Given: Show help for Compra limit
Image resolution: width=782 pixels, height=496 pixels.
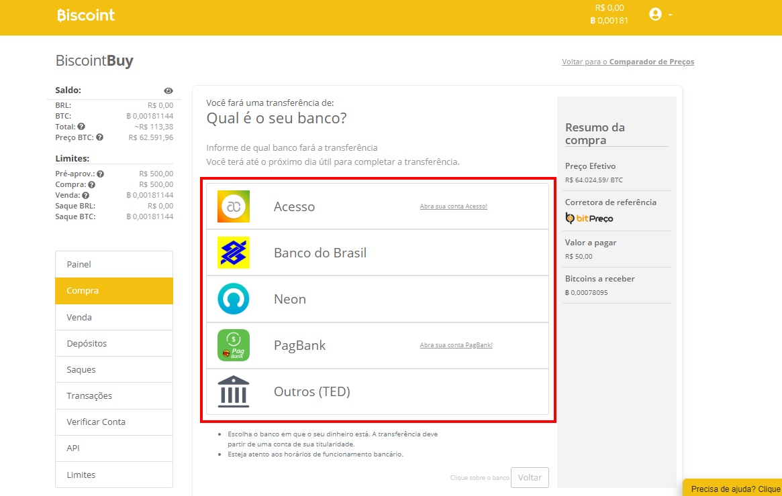Looking at the screenshot, I should click(91, 184).
